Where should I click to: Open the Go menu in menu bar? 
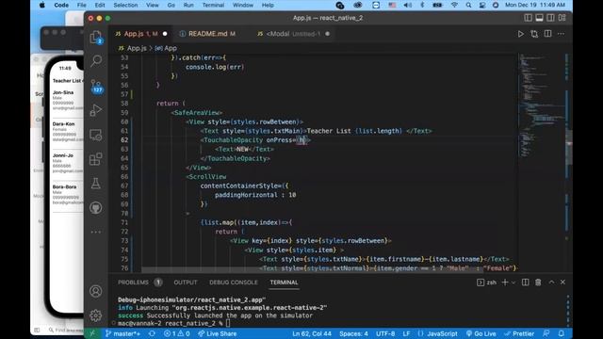coord(171,5)
